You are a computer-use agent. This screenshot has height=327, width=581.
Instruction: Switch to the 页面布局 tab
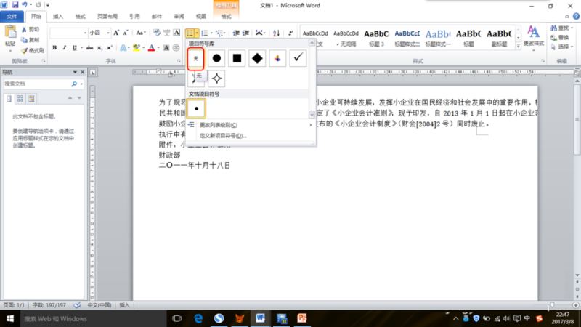click(107, 16)
